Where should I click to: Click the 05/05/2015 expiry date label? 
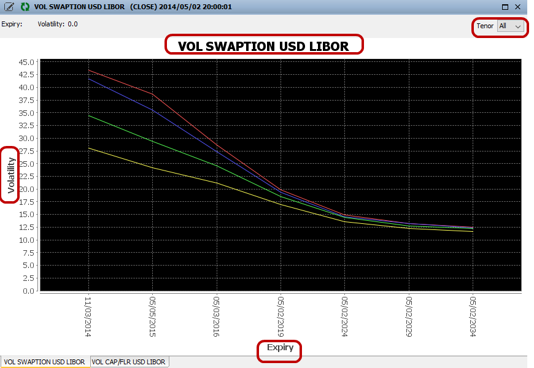[153, 316]
